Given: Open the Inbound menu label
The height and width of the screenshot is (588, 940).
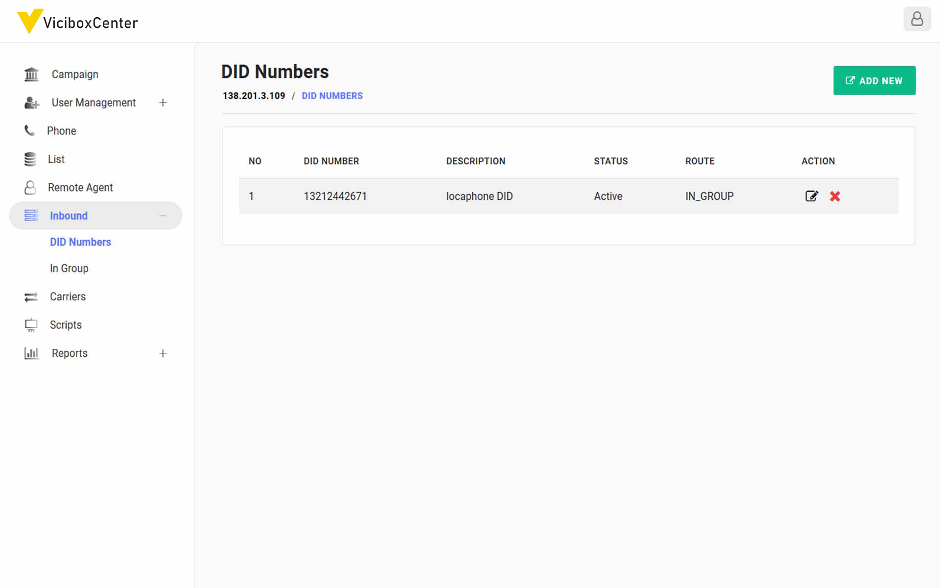Looking at the screenshot, I should tap(69, 216).
